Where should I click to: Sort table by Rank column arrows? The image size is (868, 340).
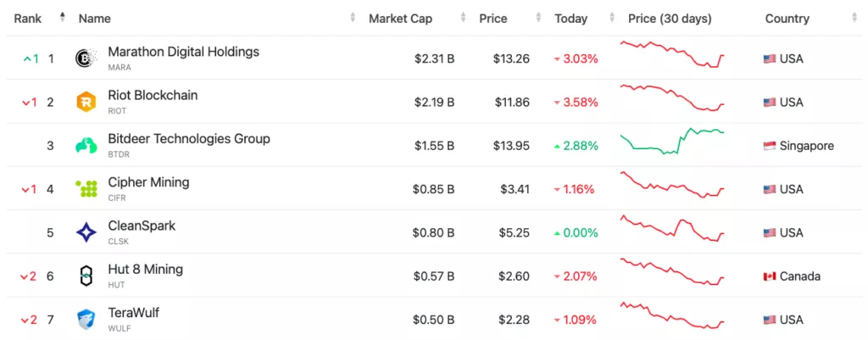[x=62, y=18]
